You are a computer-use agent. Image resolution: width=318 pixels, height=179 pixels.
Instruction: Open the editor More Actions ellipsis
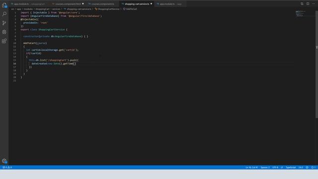pyautogui.click(x=314, y=3)
